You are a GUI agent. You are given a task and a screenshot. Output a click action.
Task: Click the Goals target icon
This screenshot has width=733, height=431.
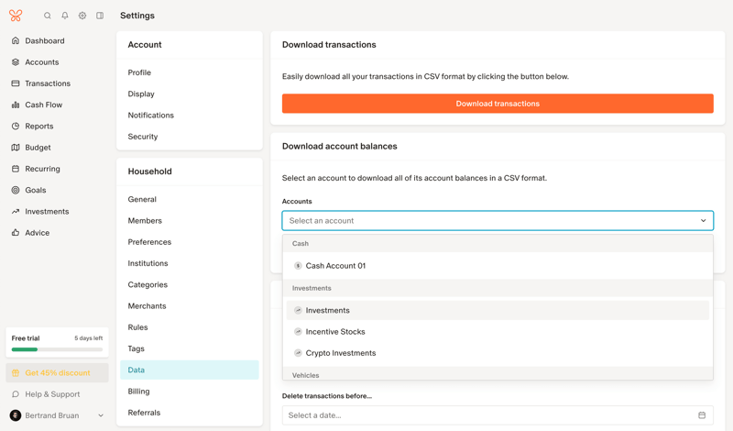pyautogui.click(x=16, y=190)
